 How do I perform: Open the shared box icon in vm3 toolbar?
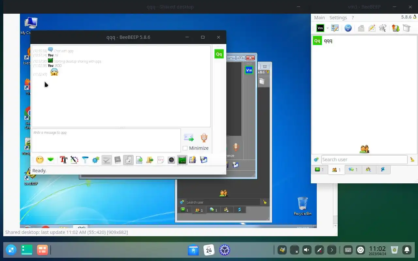coord(407,28)
